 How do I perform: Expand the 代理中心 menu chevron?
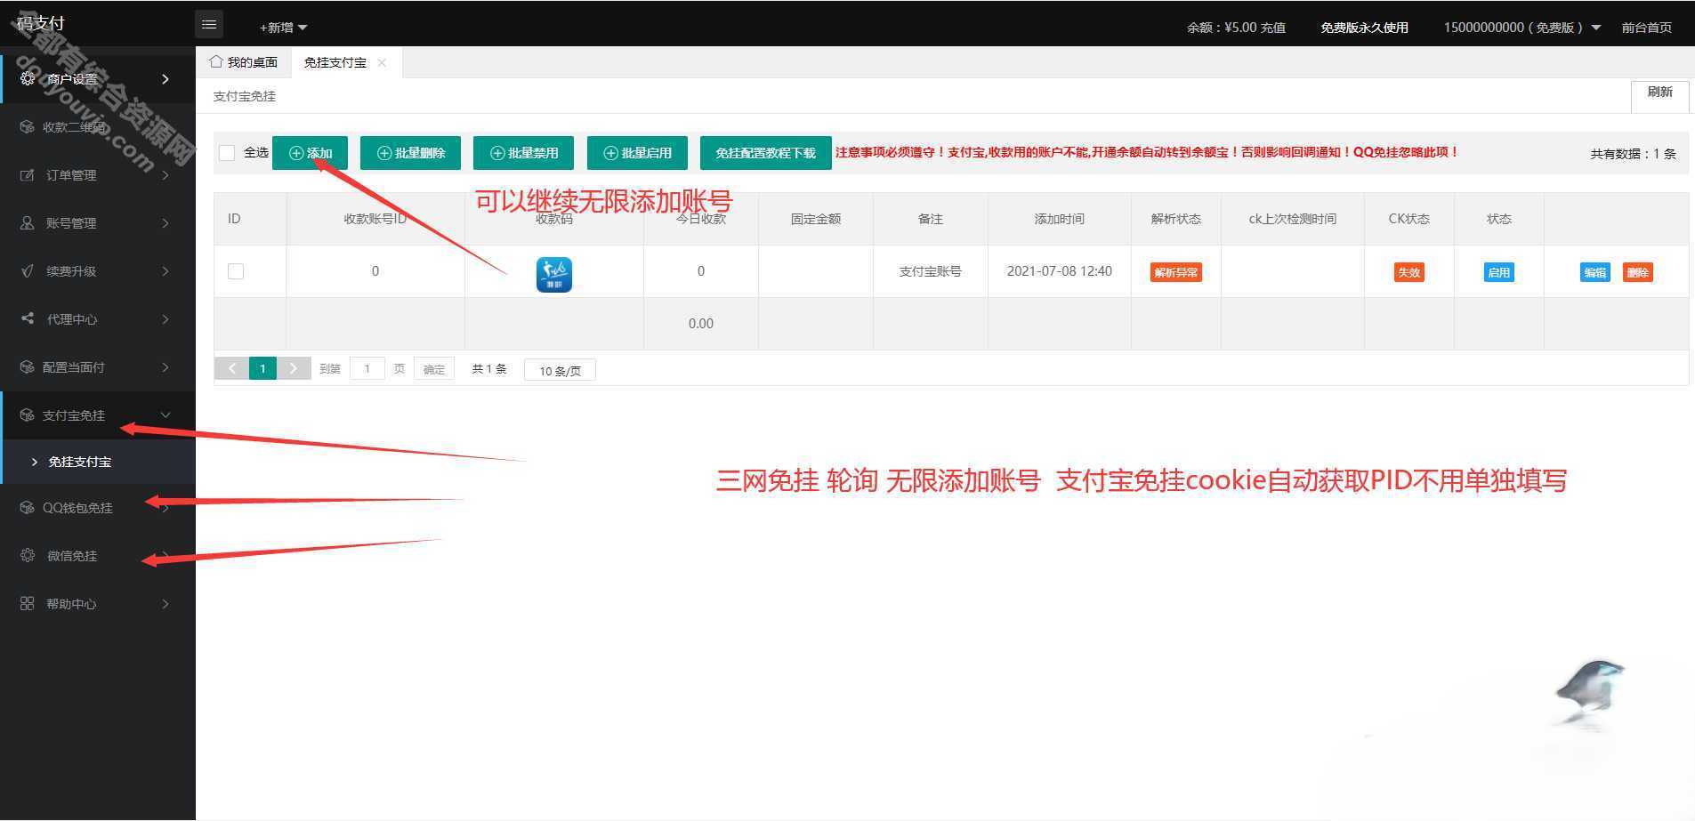[165, 319]
